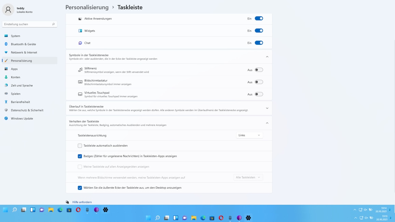Enable Taskleiste automatisch ausblenden checkbox
This screenshot has height=222, width=395.
point(80,145)
